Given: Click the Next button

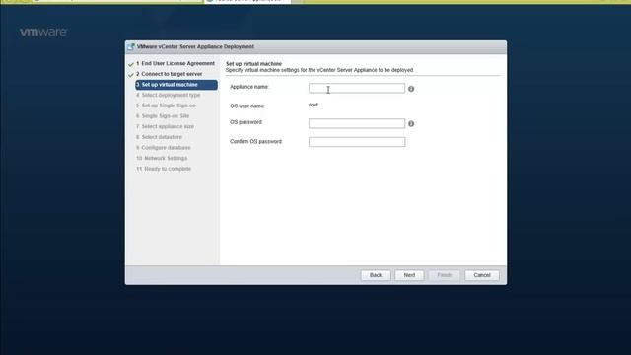Looking at the screenshot, I should point(409,275).
